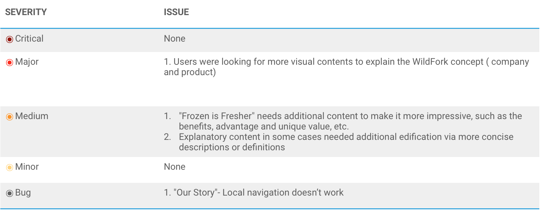This screenshot has height=212, width=542.
Task: Click the yellow Minor severity icon
Action: (10, 167)
